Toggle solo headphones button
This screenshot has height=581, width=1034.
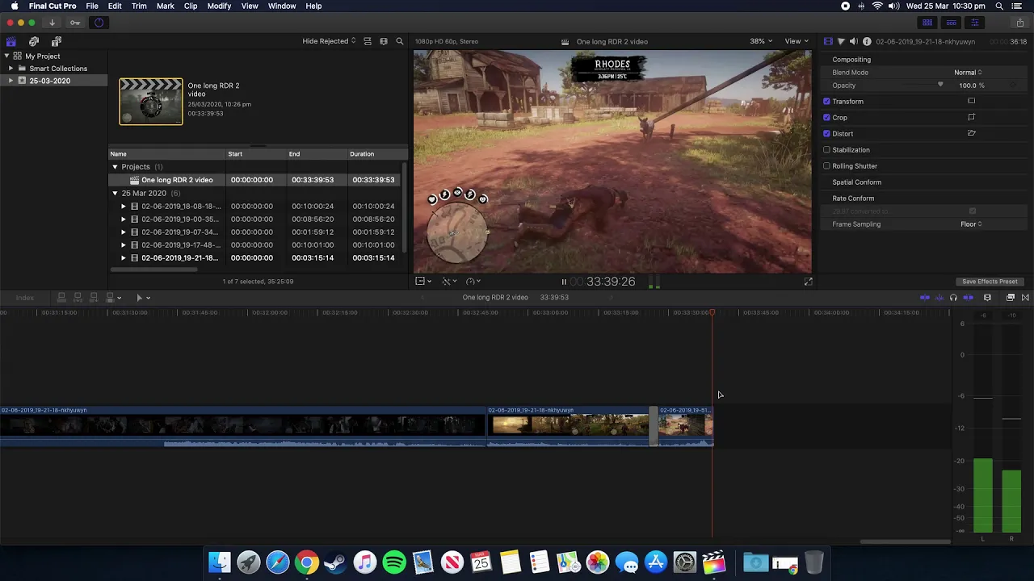pyautogui.click(x=953, y=298)
